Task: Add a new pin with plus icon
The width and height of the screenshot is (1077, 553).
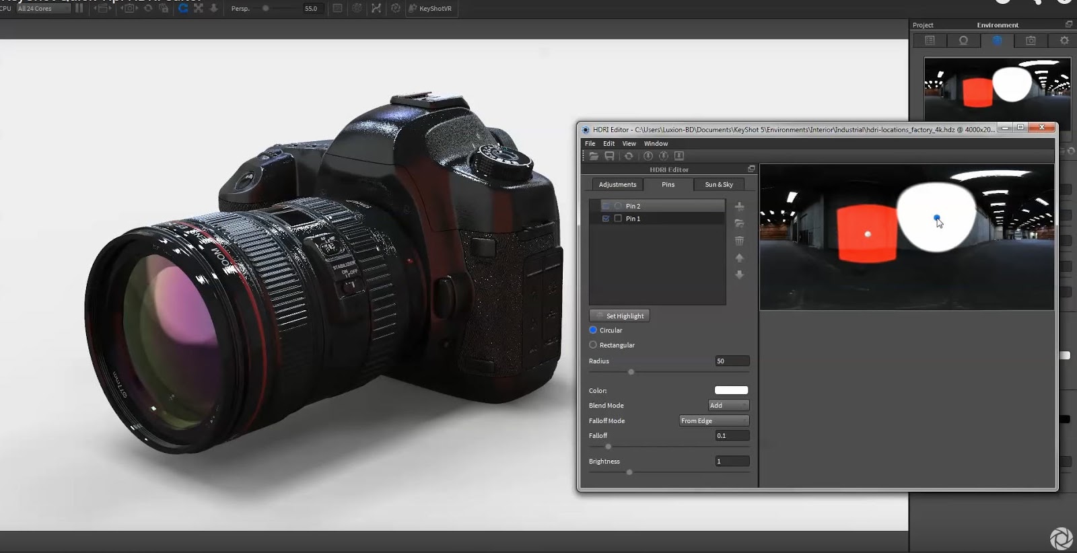Action: click(739, 207)
